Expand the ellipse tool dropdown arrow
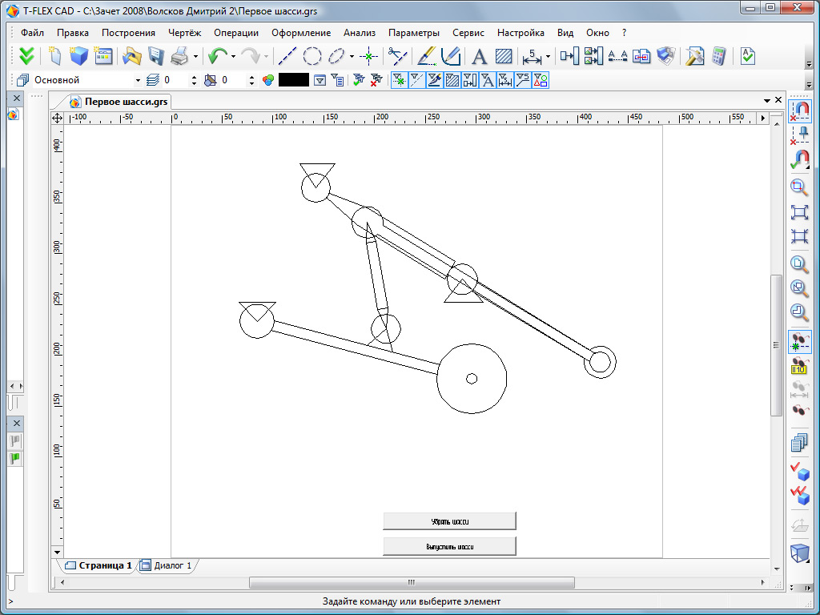Viewport: 820px width, 615px height. click(x=352, y=57)
